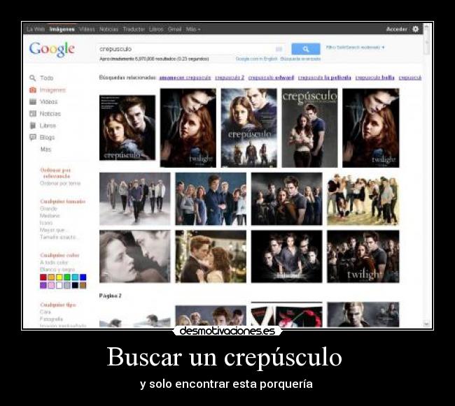The image size is (455, 406).
Task: Open the wedding couple kissing thumbnail
Action: (211, 256)
